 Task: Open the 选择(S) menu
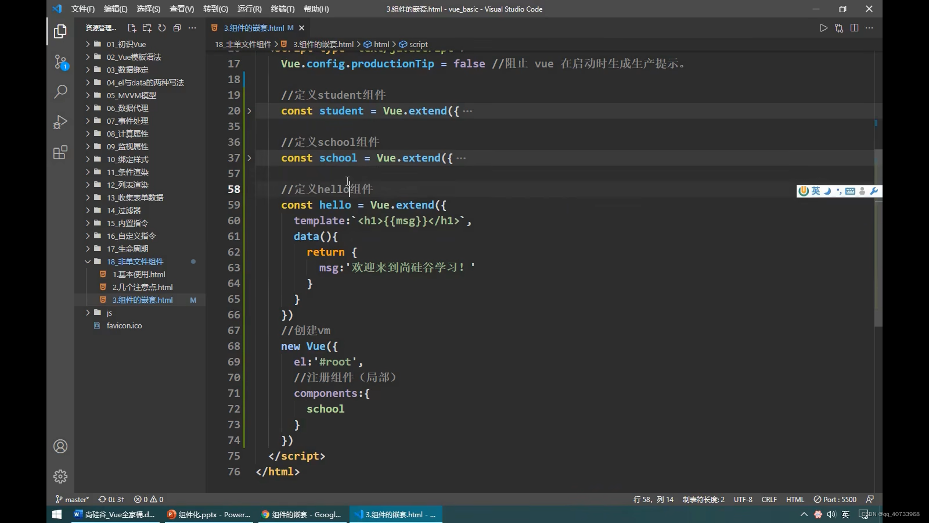[149, 9]
